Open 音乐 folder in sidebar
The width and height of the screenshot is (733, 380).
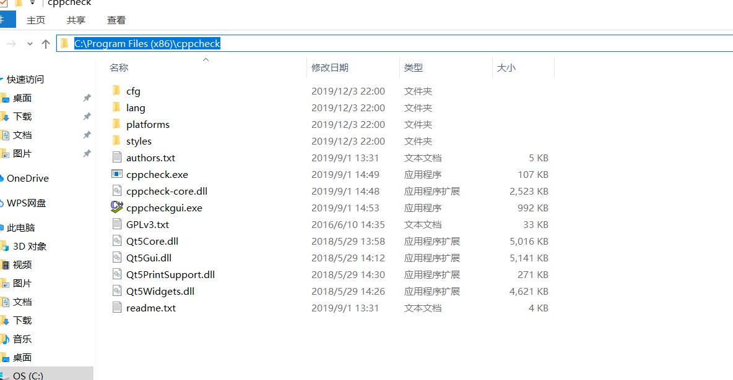(x=22, y=339)
